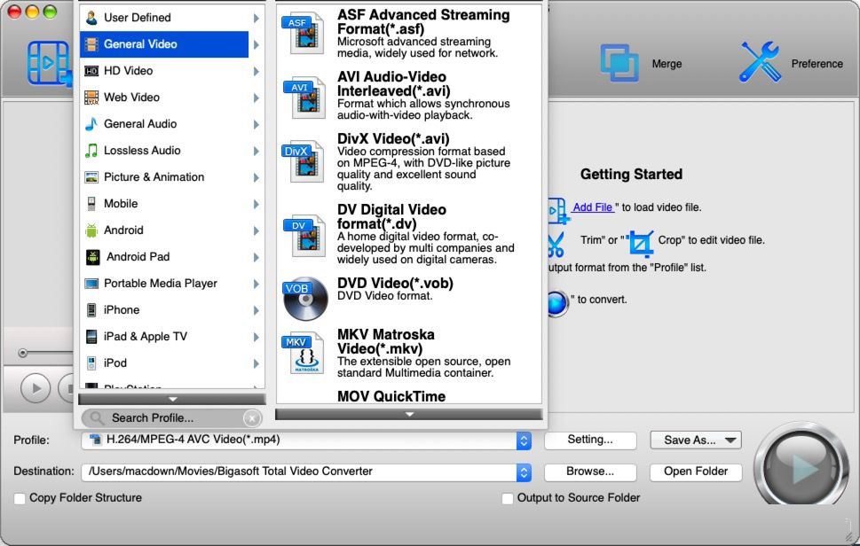This screenshot has width=860, height=546.
Task: Open the Profile dropdown arrows
Action: (524, 441)
